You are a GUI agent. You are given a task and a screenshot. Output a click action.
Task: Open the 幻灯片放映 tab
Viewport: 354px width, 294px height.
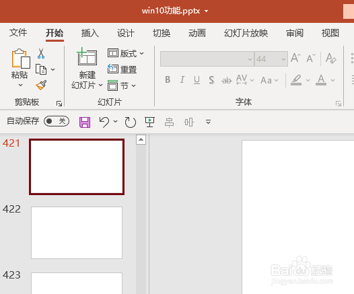(246, 33)
